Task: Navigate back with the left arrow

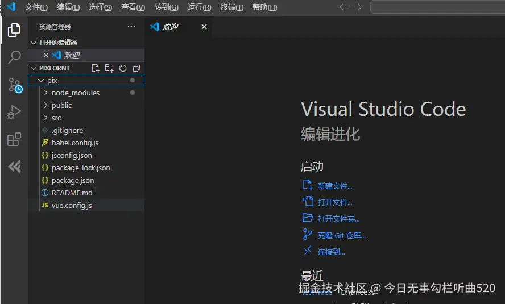Action: 343,7
